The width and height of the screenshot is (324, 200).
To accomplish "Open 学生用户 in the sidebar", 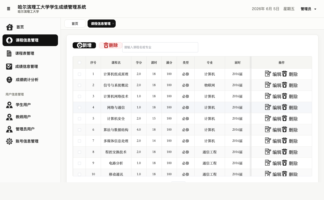I will (x=30, y=105).
